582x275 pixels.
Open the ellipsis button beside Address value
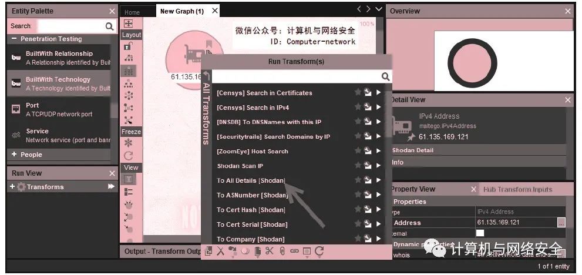point(561,223)
